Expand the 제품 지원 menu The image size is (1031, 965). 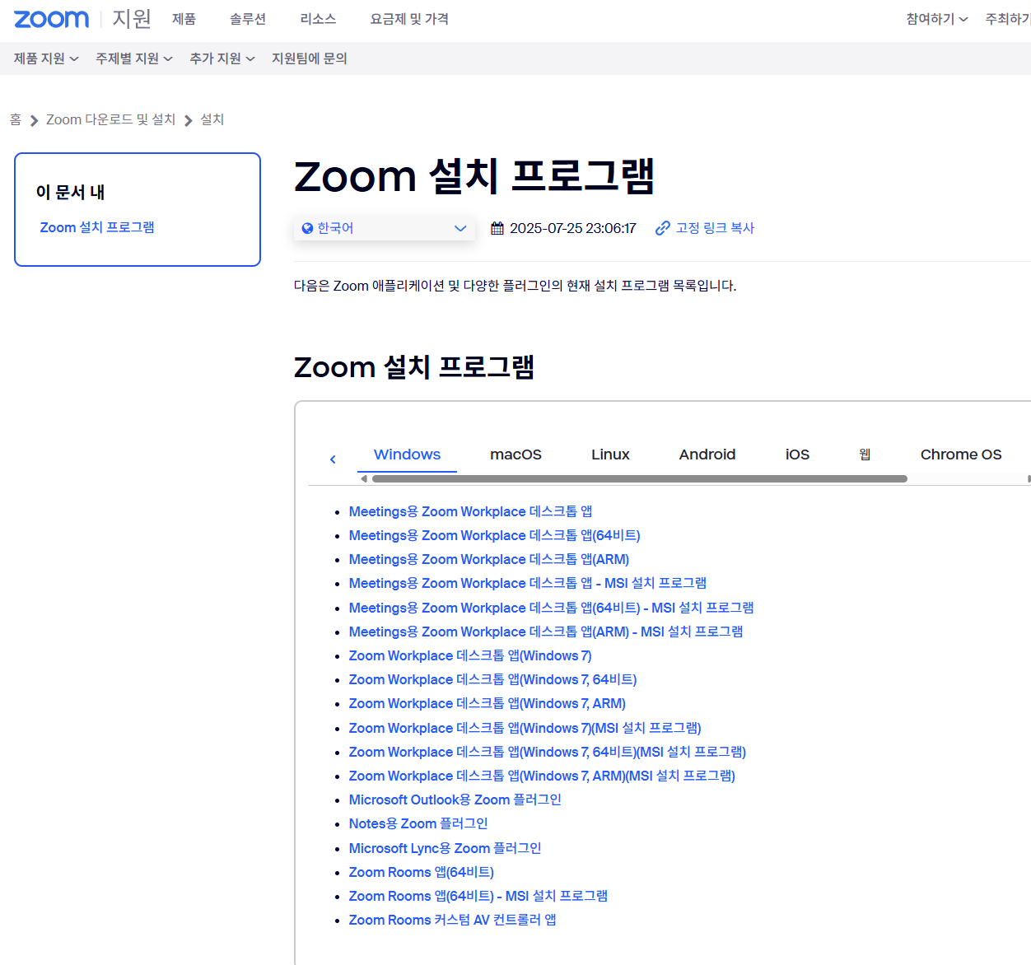[x=46, y=58]
